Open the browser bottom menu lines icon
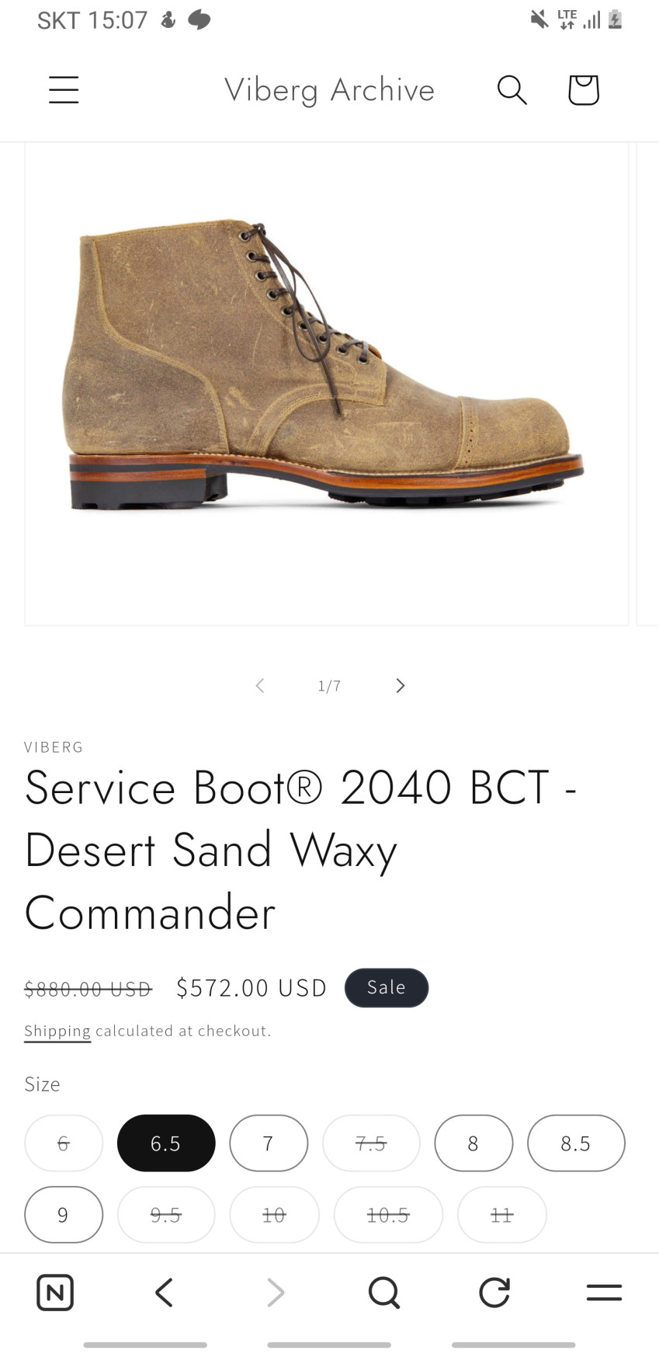Viewport: 659px width, 1357px height. pyautogui.click(x=604, y=1293)
